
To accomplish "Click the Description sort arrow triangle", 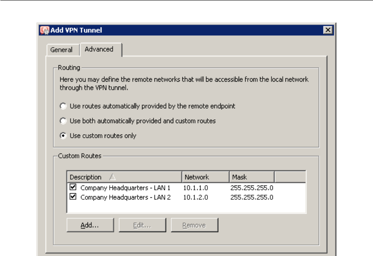I will pos(113,177).
